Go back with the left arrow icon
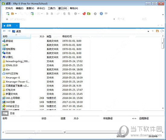 click(x=4, y=31)
